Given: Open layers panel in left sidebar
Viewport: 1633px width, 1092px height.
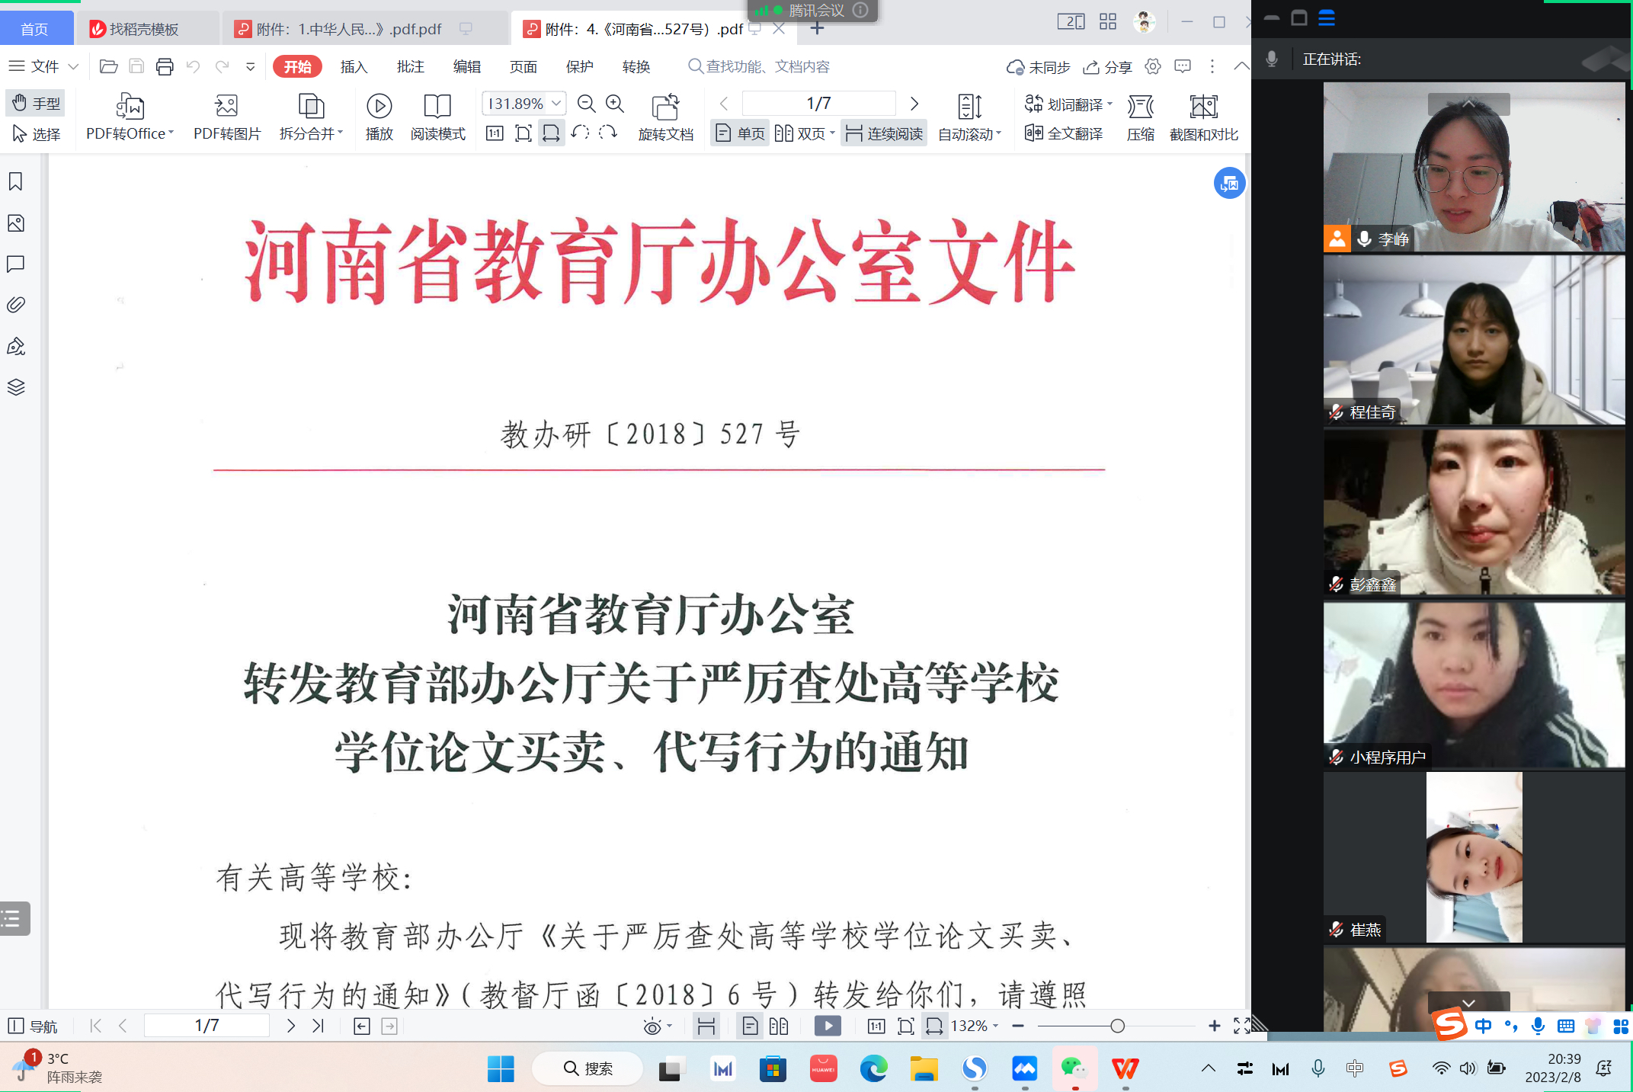Looking at the screenshot, I should [16, 387].
